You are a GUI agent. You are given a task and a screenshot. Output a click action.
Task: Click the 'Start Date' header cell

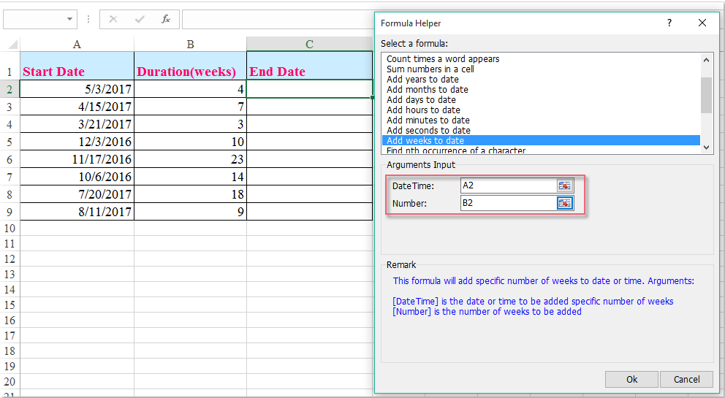click(77, 66)
